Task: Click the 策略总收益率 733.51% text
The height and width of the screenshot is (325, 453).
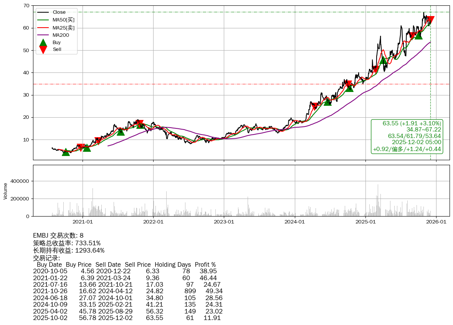Action: coord(67,243)
